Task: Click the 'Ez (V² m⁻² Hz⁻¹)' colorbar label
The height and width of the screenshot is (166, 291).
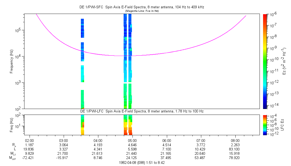Action: 284,61
